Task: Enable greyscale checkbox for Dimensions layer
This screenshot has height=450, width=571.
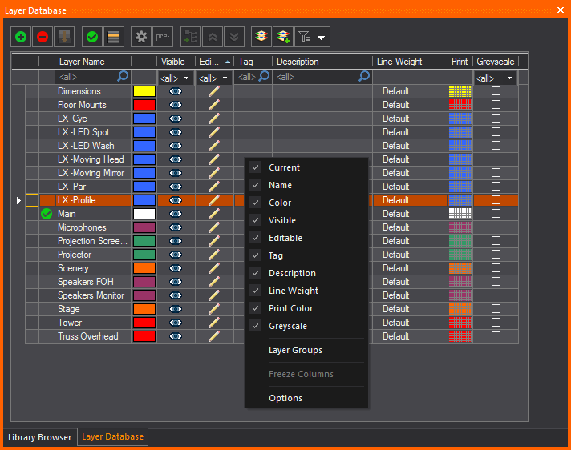Action: tap(496, 91)
